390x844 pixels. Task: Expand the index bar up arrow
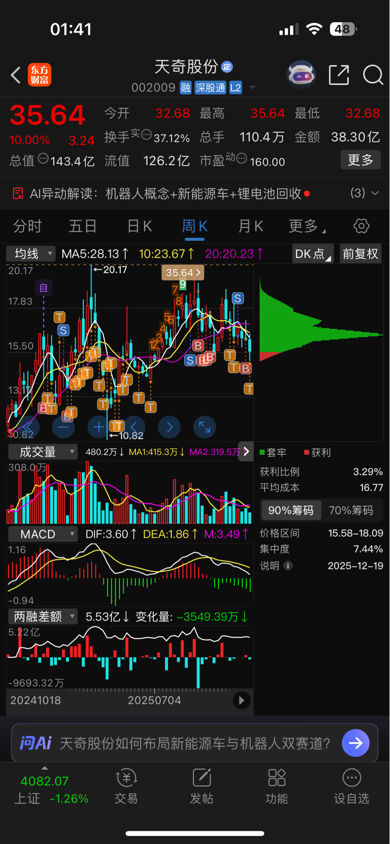pyautogui.click(x=45, y=768)
